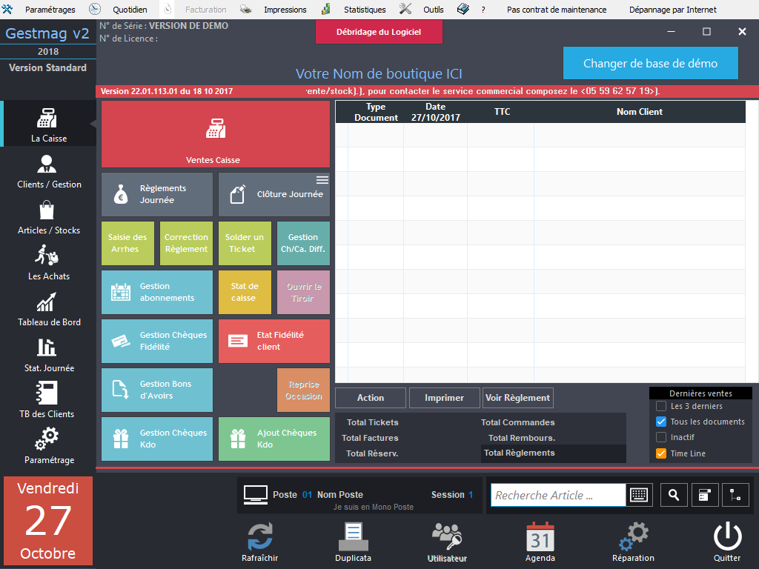The height and width of the screenshot is (569, 759).
Task: Click the calculator-style icon beside search
Action: tap(705, 495)
